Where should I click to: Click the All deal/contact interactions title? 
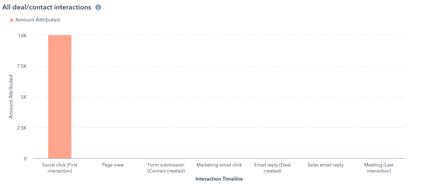(46, 7)
